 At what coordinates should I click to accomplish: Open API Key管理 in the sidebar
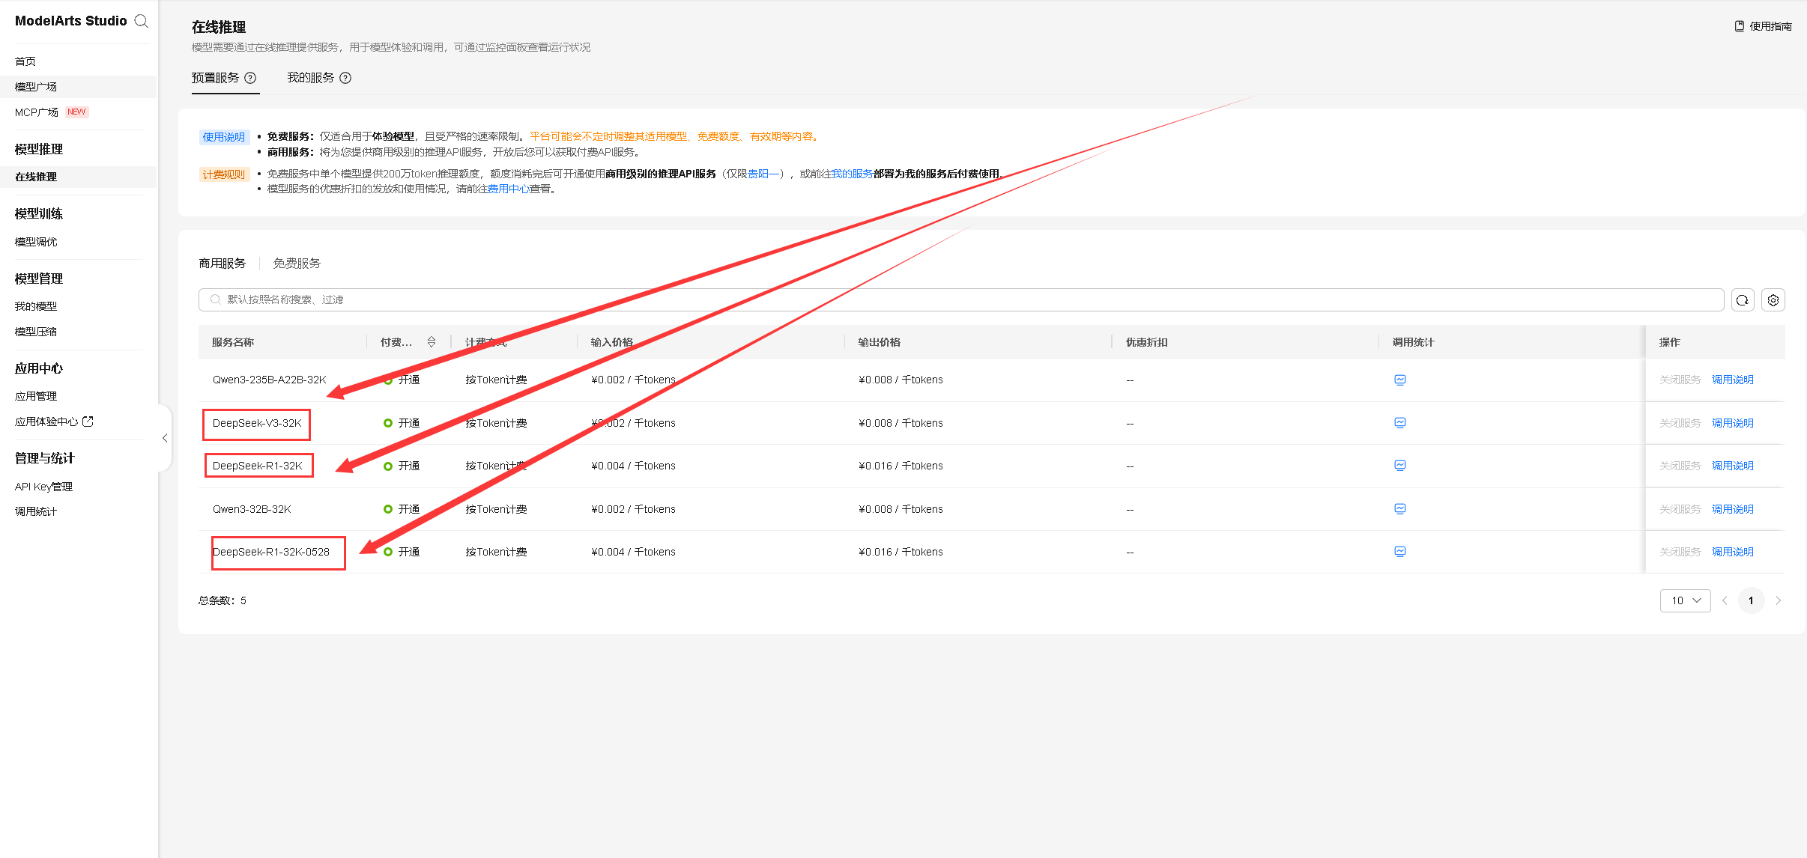pyautogui.click(x=43, y=487)
